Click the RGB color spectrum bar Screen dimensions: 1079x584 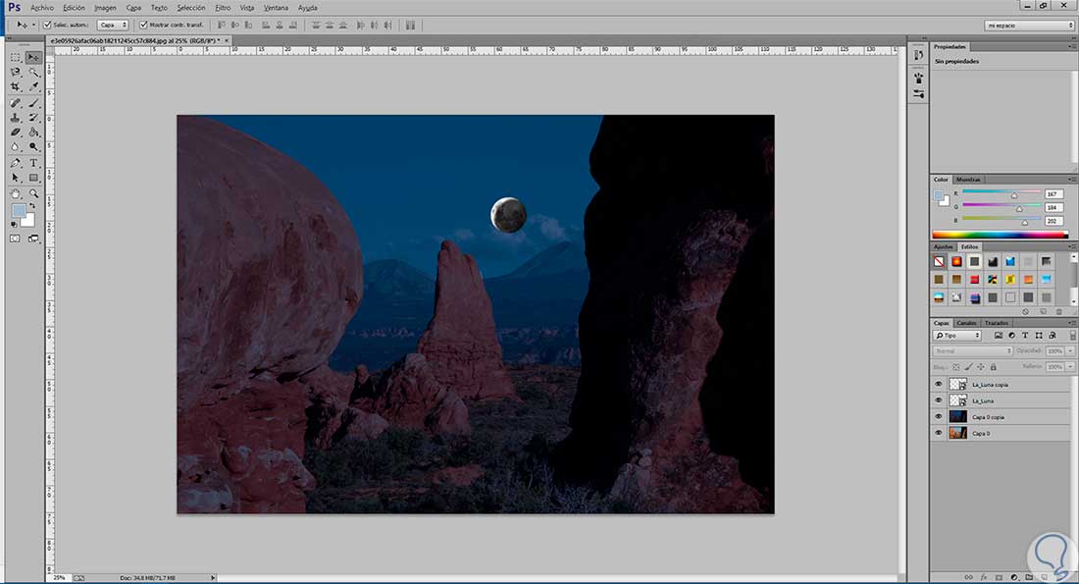pyautogui.click(x=1000, y=235)
